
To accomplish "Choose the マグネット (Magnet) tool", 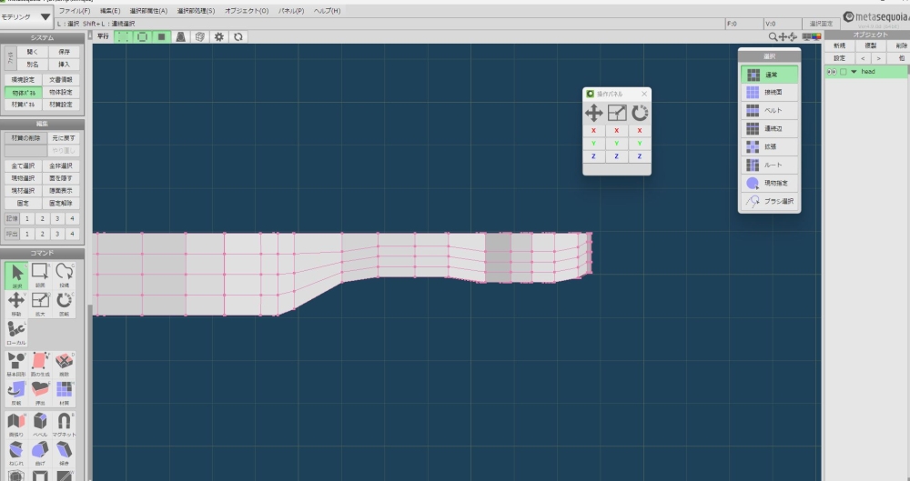I will click(x=65, y=424).
